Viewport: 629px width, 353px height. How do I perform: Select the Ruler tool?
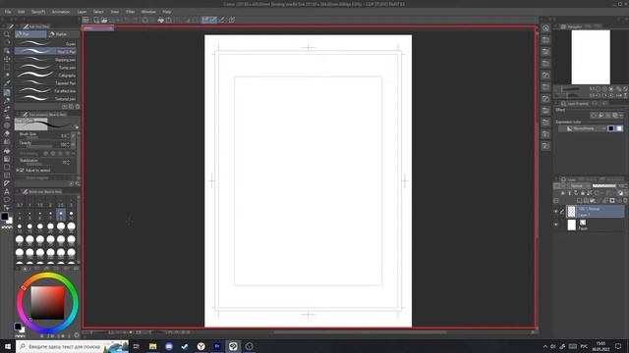[x=7, y=183]
